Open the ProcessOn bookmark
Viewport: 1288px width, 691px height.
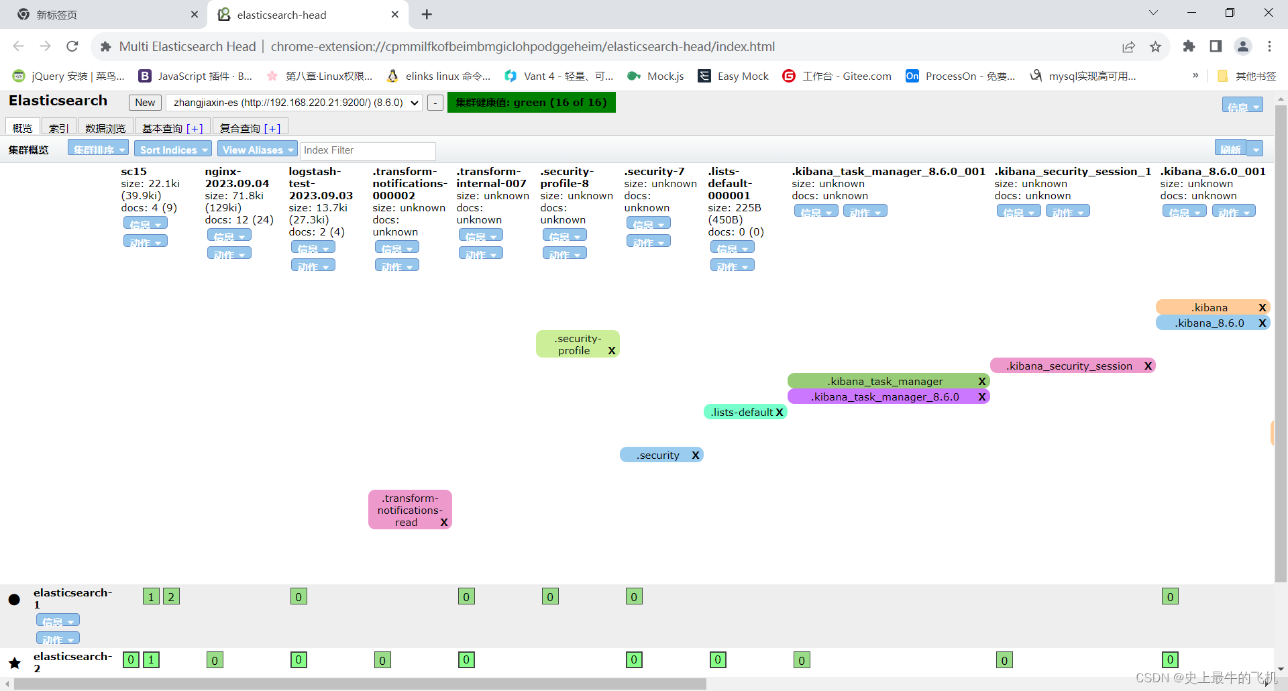961,76
